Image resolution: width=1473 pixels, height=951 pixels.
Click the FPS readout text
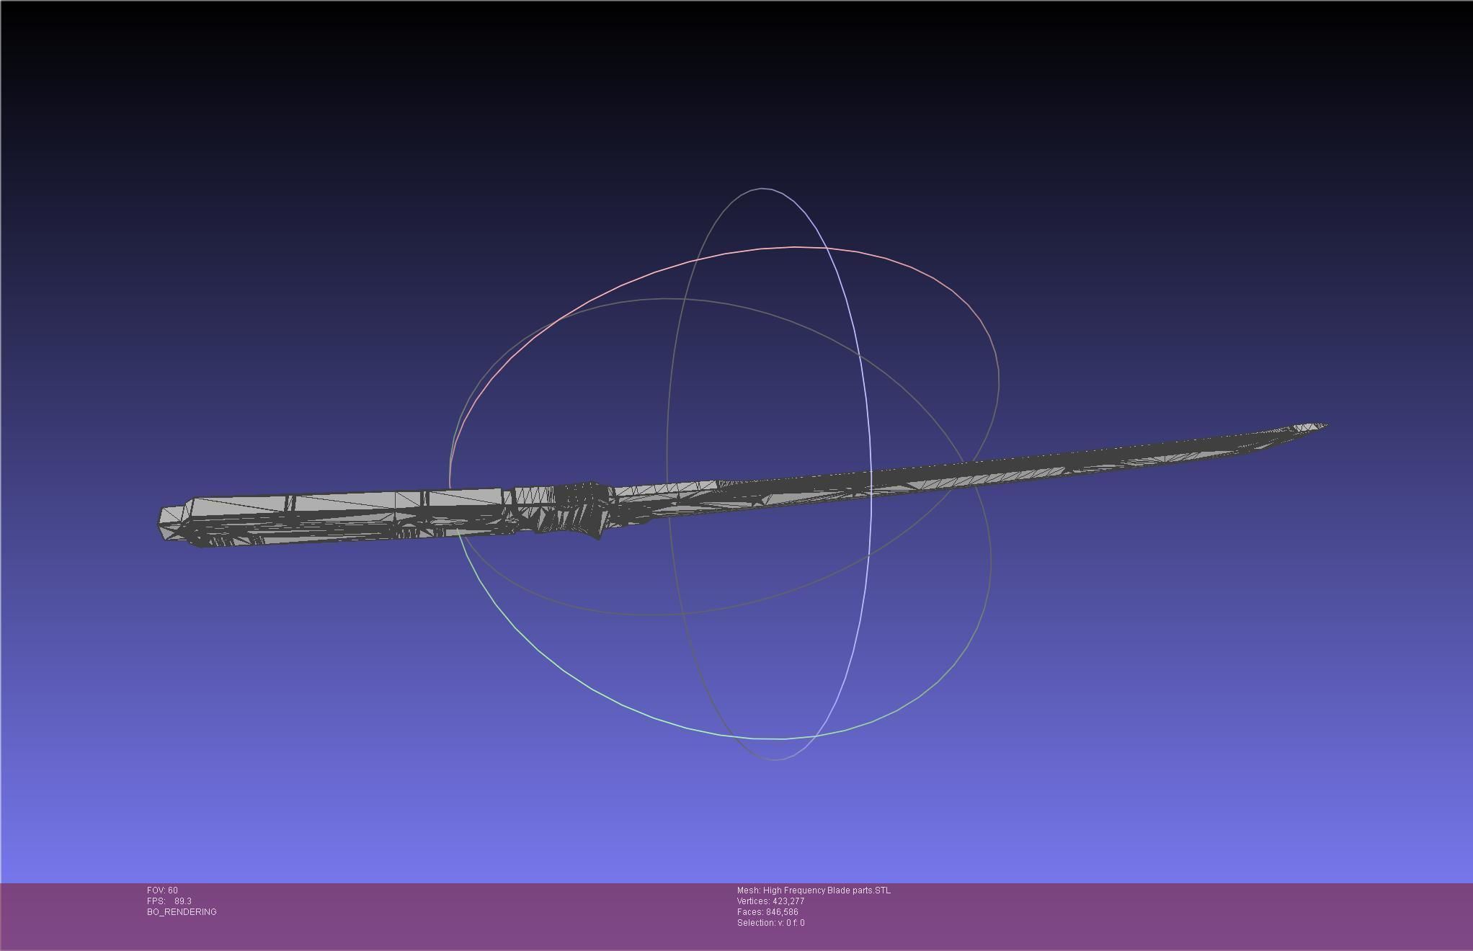click(x=169, y=901)
